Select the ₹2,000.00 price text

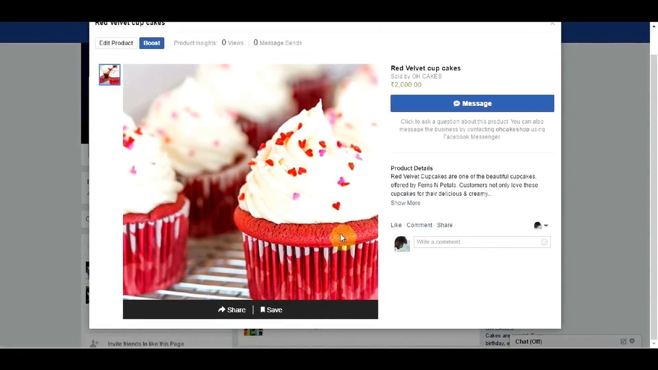406,85
